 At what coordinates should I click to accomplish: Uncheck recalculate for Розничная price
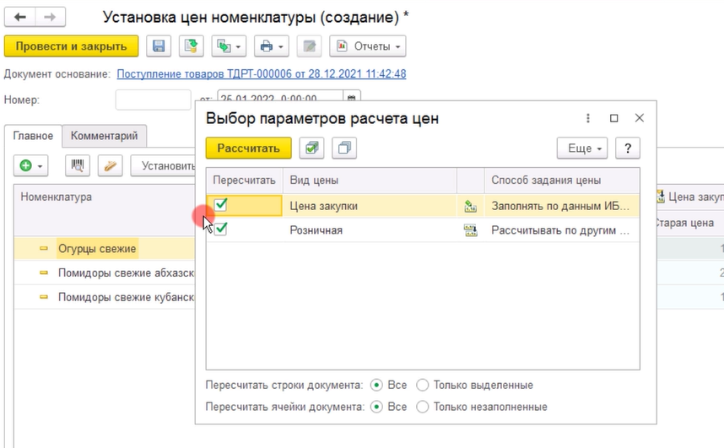click(x=220, y=229)
